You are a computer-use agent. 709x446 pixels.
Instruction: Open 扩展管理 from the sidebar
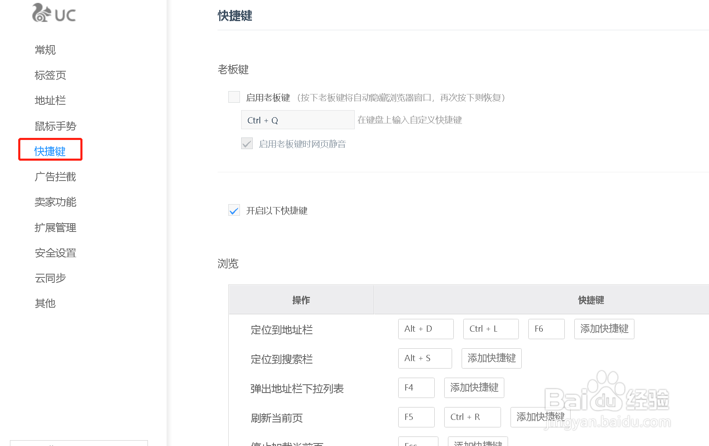55,227
